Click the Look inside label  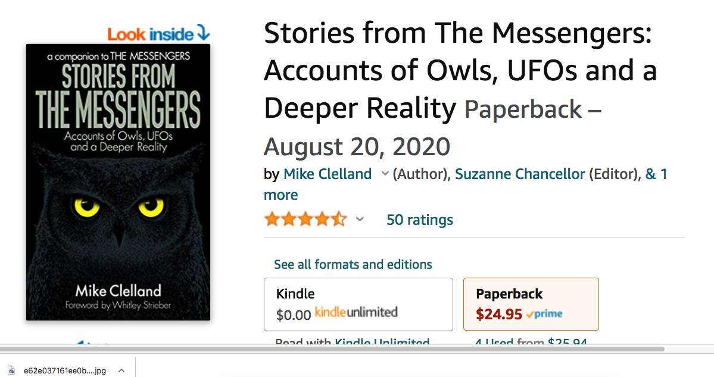click(x=151, y=34)
